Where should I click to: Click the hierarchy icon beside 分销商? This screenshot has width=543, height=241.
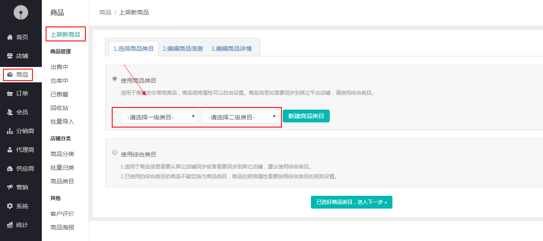tap(10, 131)
